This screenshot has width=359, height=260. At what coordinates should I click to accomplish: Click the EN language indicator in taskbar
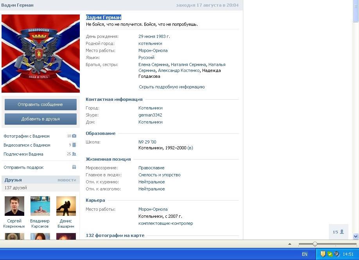point(305,254)
